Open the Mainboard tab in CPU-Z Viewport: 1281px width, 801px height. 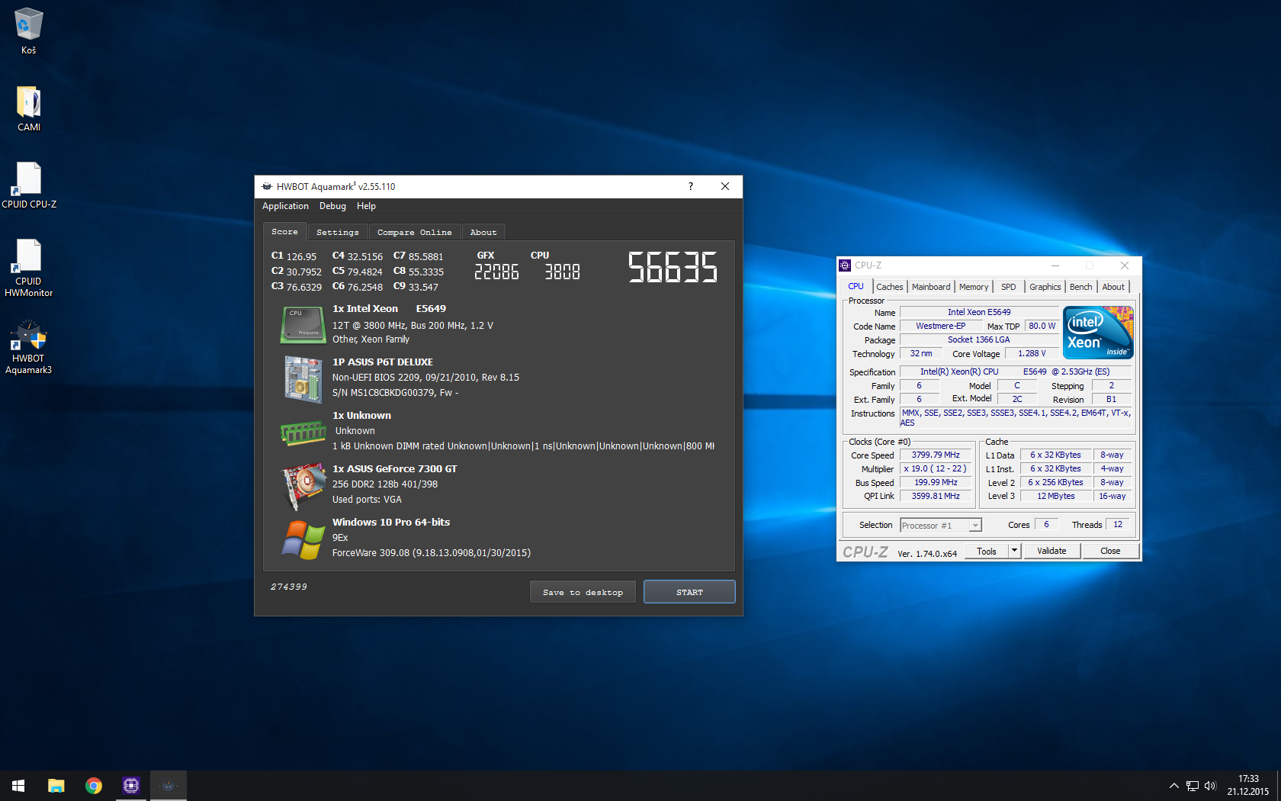click(x=931, y=287)
